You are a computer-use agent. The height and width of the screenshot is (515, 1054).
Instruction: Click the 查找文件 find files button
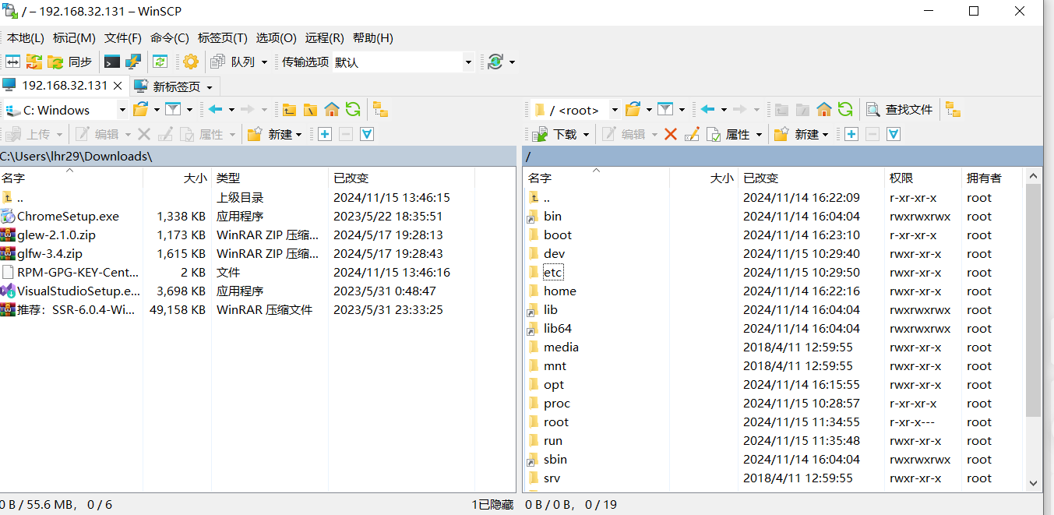click(900, 110)
